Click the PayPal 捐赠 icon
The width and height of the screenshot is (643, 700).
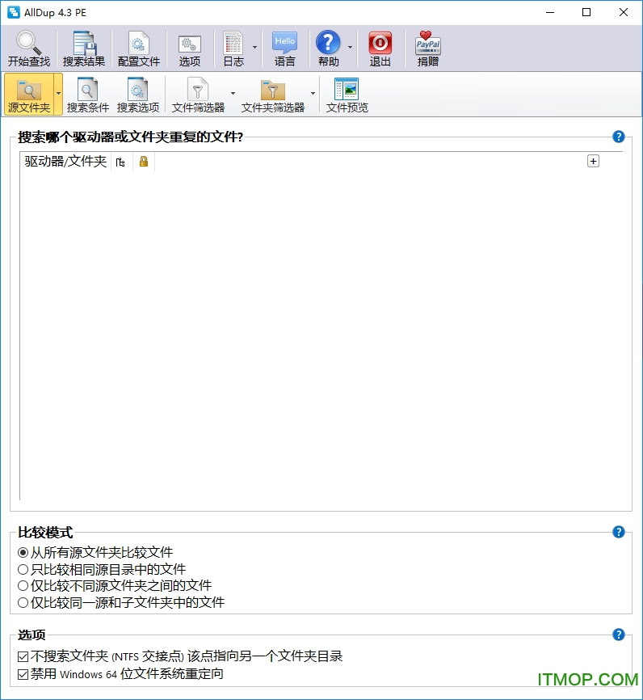[x=428, y=44]
